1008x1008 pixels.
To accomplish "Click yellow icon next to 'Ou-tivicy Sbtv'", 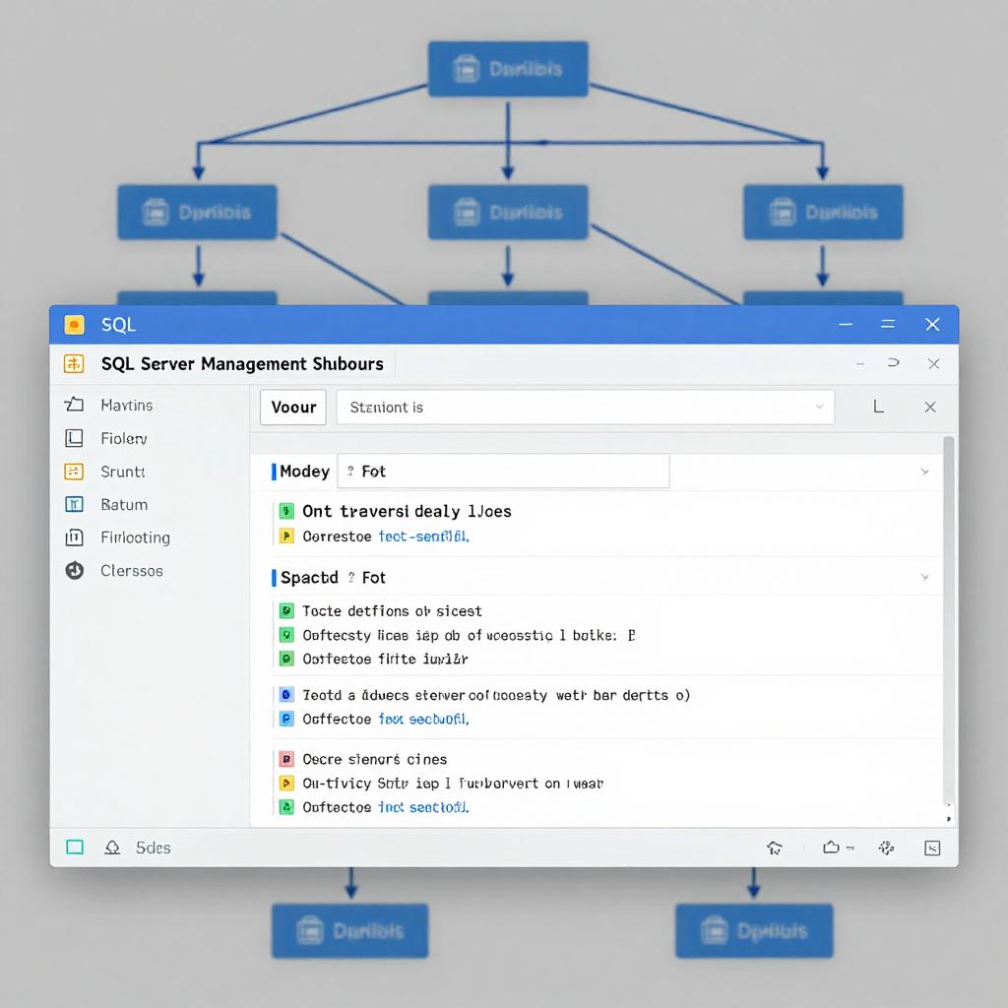I will coord(286,783).
